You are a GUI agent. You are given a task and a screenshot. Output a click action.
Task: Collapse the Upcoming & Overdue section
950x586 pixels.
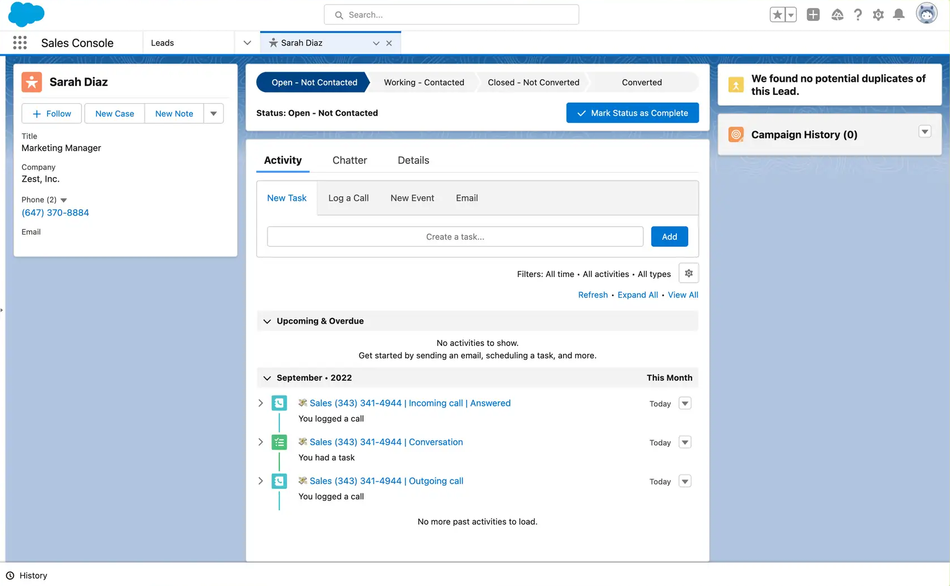click(267, 321)
